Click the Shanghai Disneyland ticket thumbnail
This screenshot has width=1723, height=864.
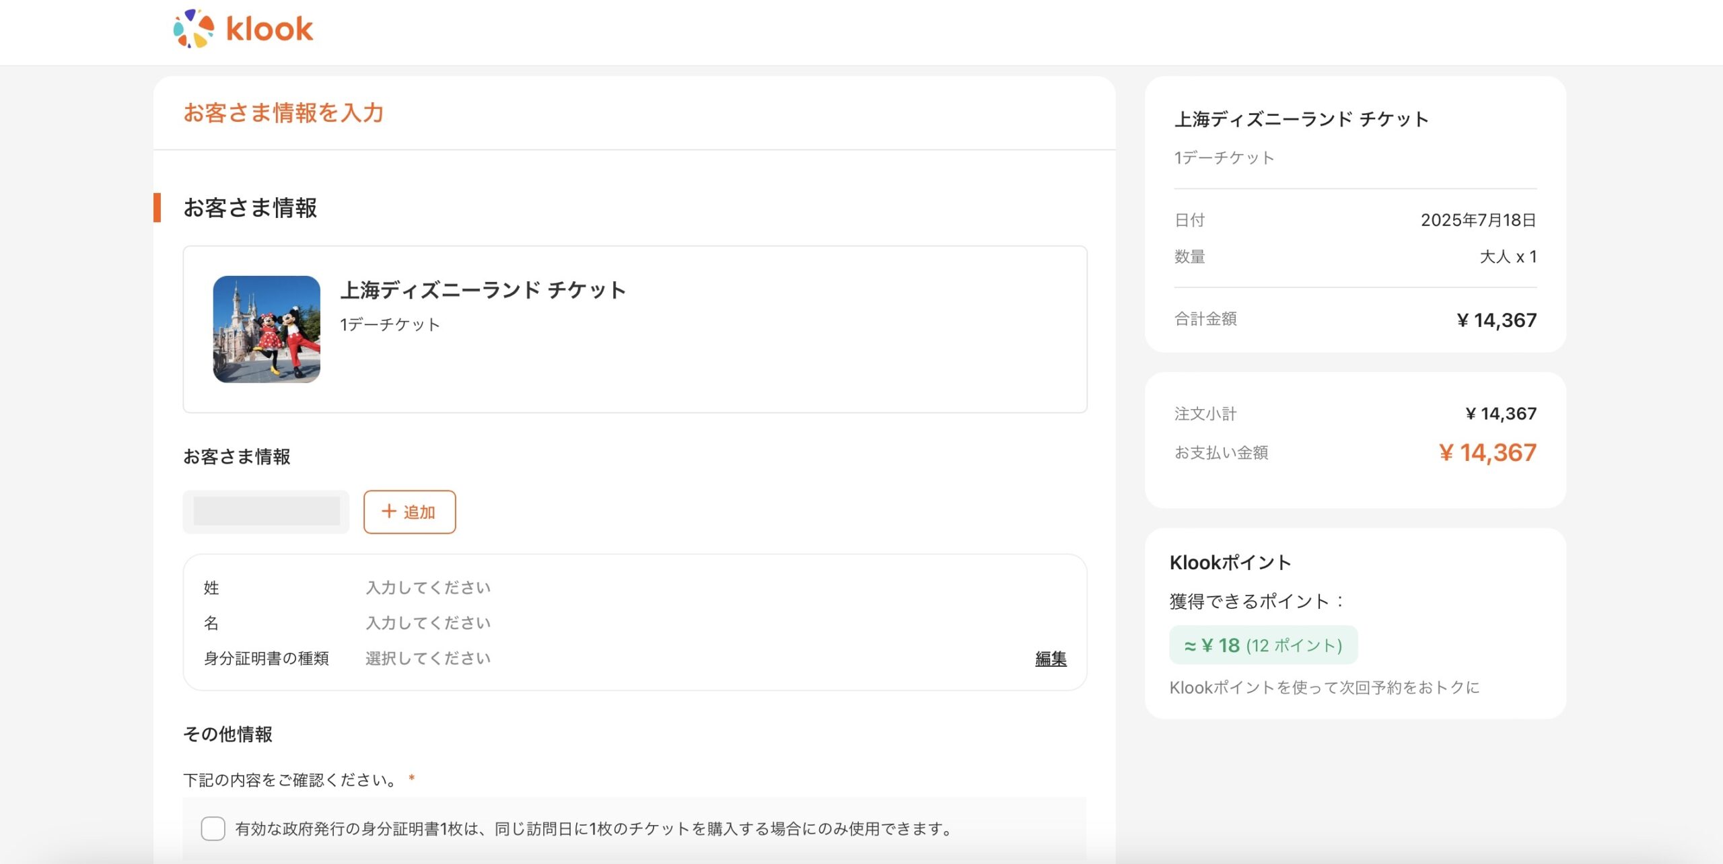pyautogui.click(x=267, y=329)
